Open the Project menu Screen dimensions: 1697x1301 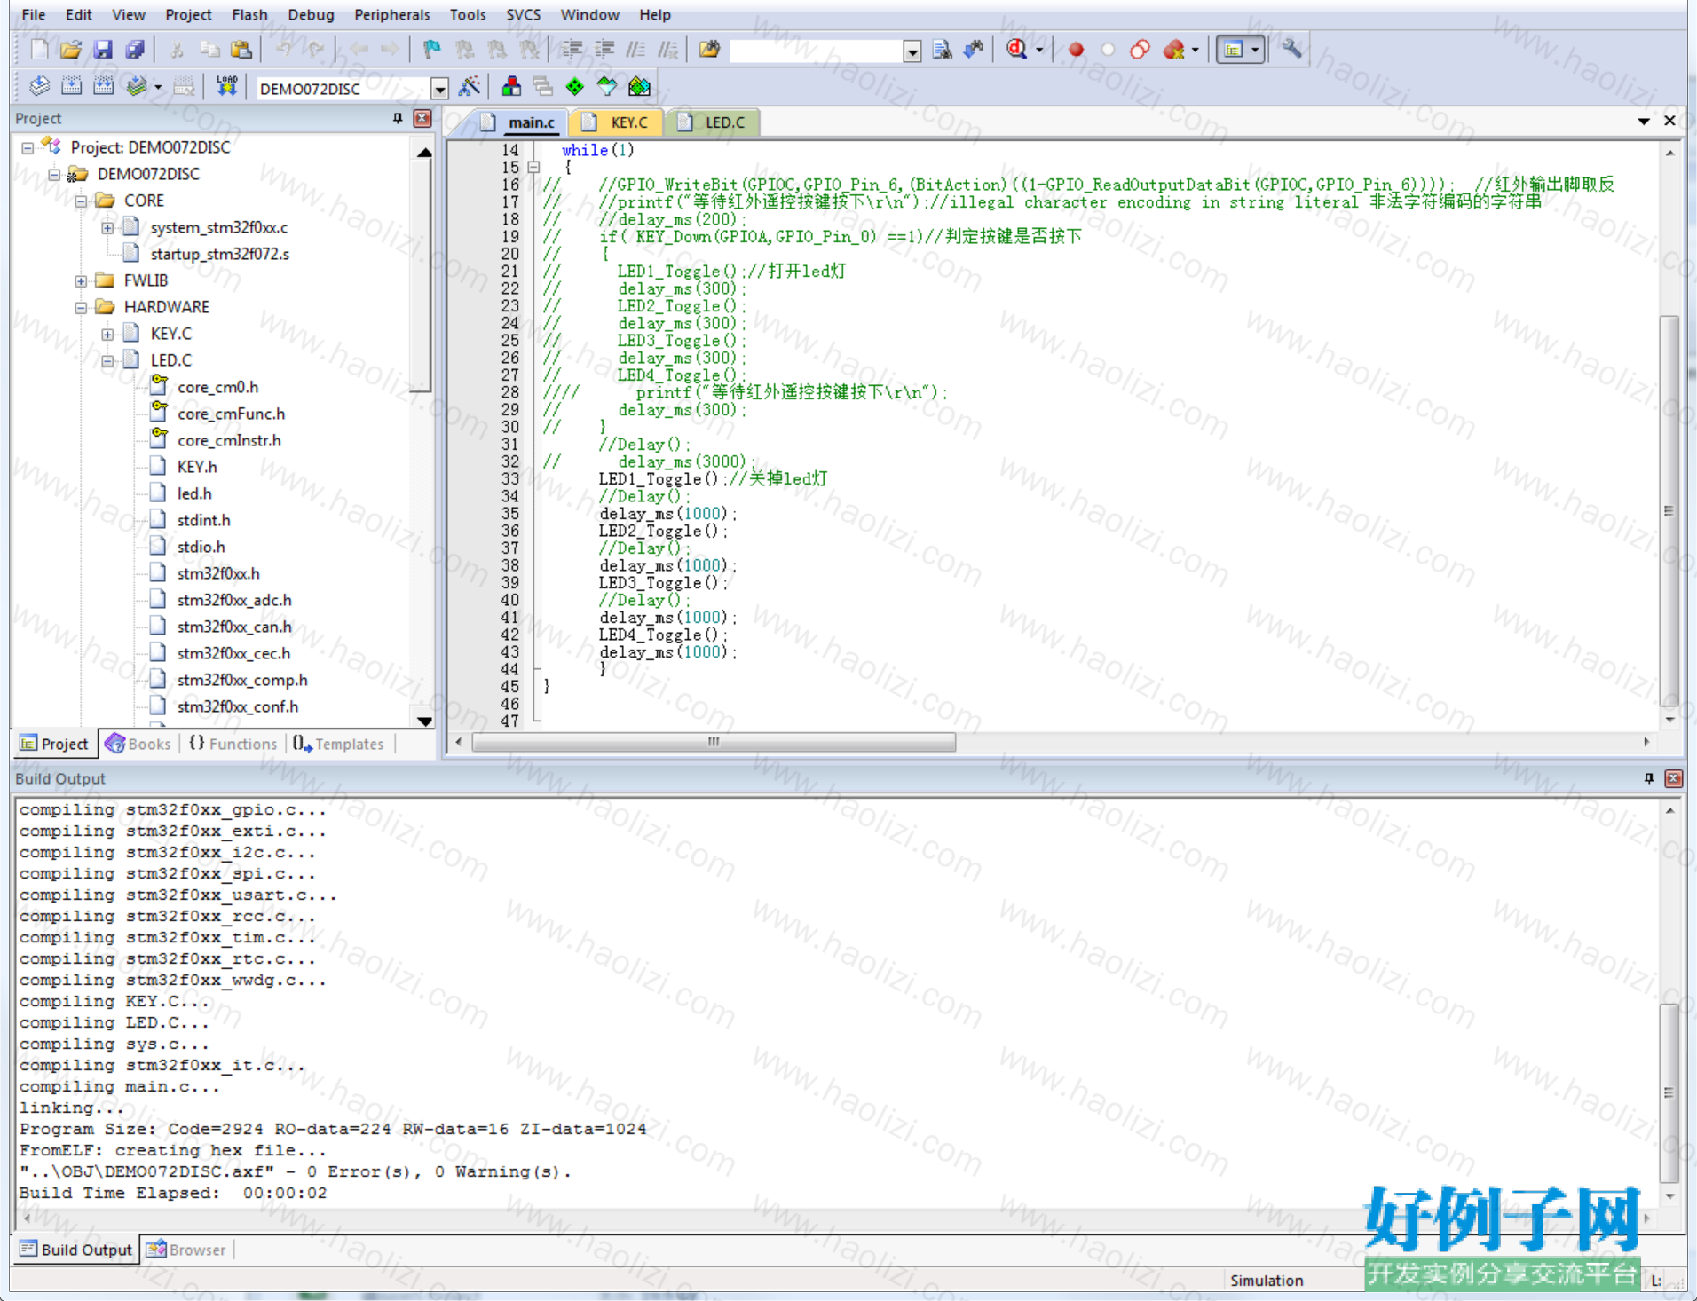(x=188, y=14)
